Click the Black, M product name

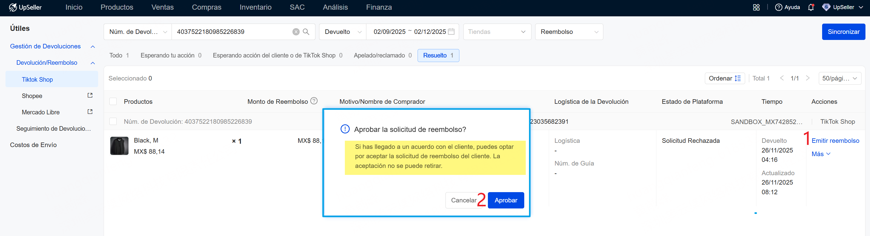pyautogui.click(x=146, y=140)
